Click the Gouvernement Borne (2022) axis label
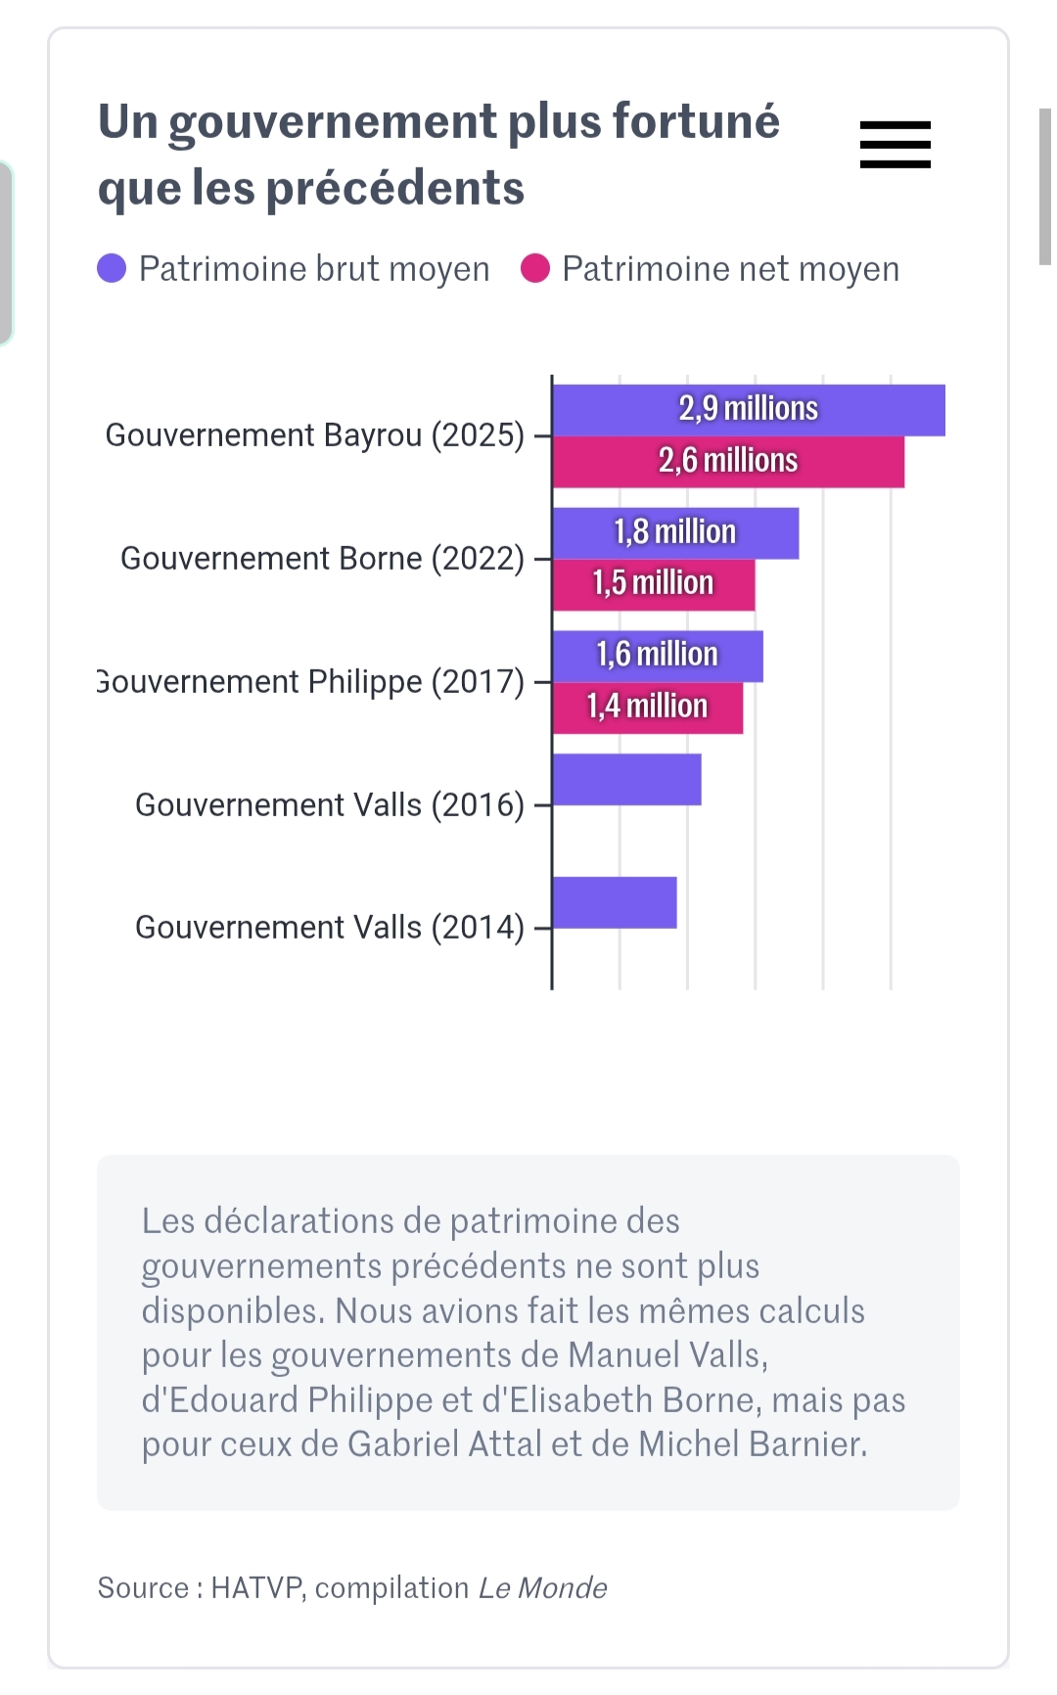The image size is (1057, 1695). point(322,558)
